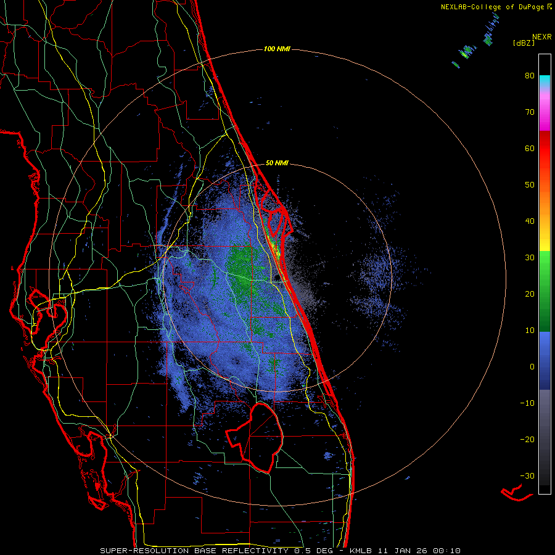The height and width of the screenshot is (555, 555).
Task: Click the 30 dBZ legend value
Action: click(x=530, y=258)
